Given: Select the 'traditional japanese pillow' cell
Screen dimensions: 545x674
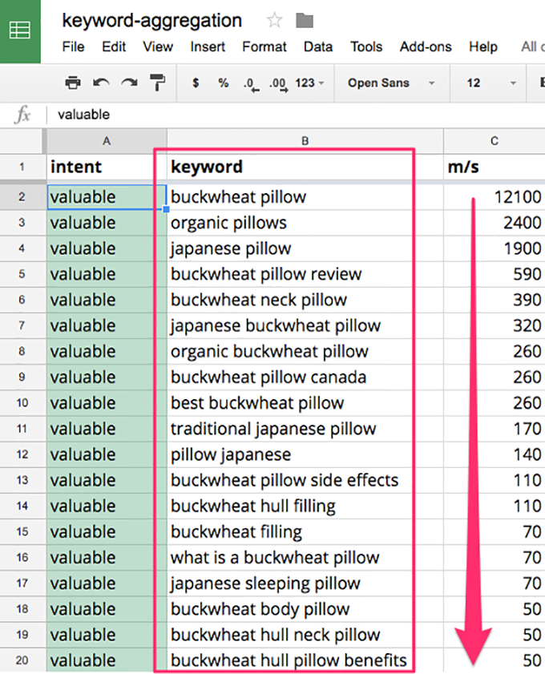Looking at the screenshot, I should tap(305, 429).
